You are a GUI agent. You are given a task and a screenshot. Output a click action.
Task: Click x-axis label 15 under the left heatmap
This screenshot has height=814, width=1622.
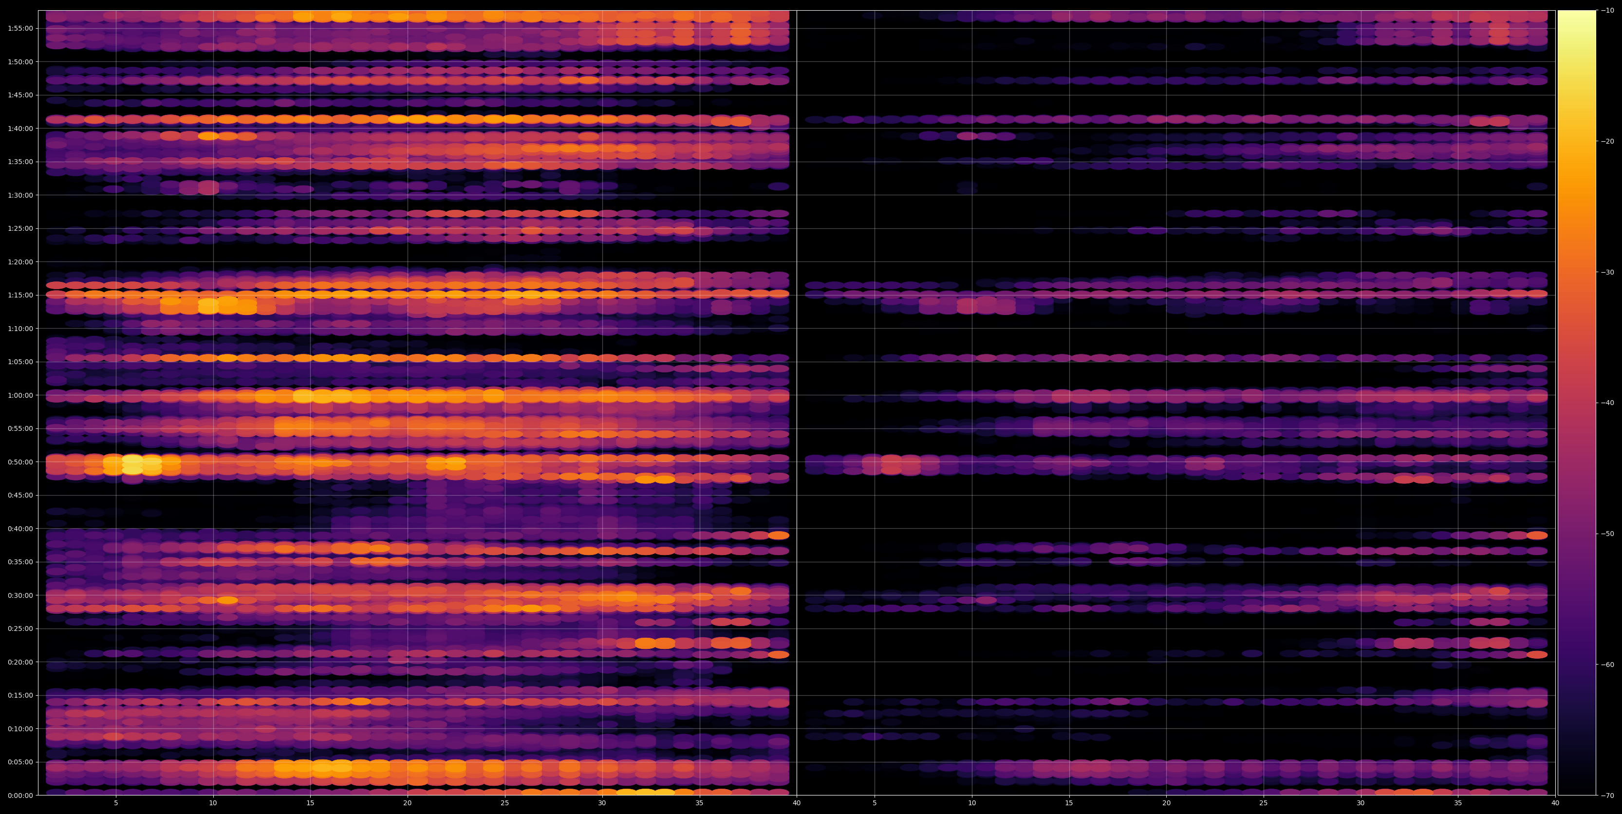coord(310,803)
